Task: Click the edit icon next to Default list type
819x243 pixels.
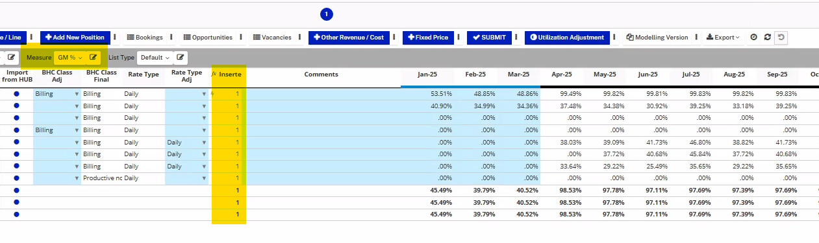Action: 180,58
